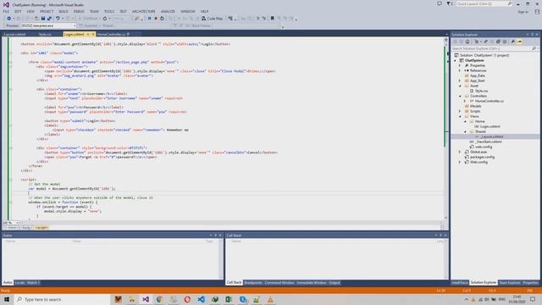The height and width of the screenshot is (305, 542).
Task: Open VLC from the taskbar
Action: click(x=270, y=299)
